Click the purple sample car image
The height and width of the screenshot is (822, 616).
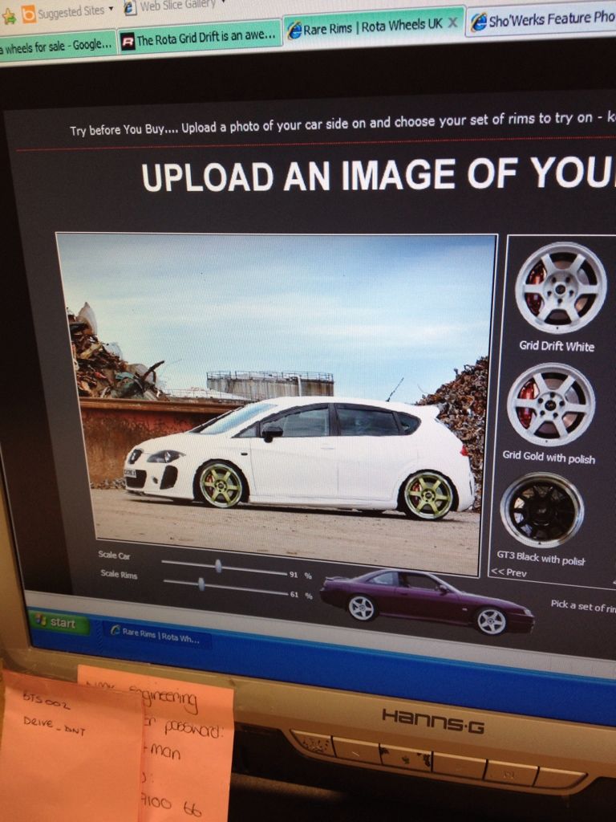pyautogui.click(x=427, y=601)
